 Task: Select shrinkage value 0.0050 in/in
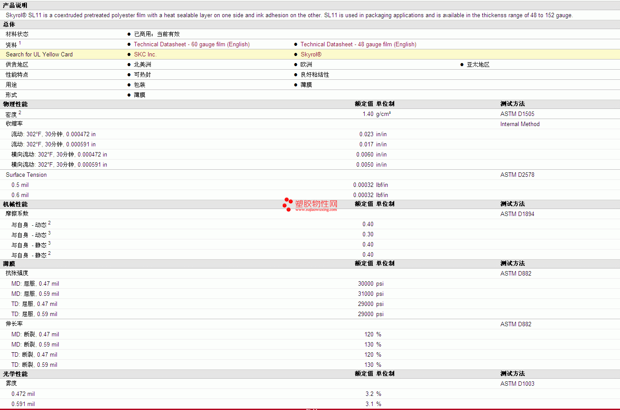tap(371, 164)
